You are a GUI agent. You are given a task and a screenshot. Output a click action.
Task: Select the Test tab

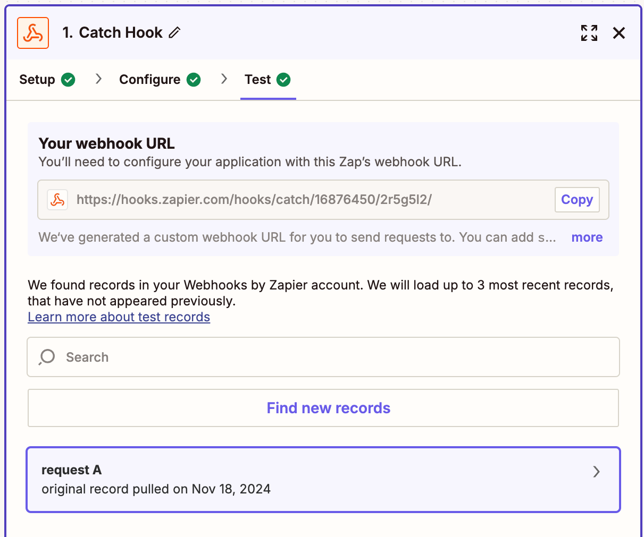[x=267, y=80]
